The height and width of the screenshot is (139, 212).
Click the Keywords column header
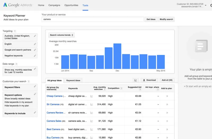[73, 88]
